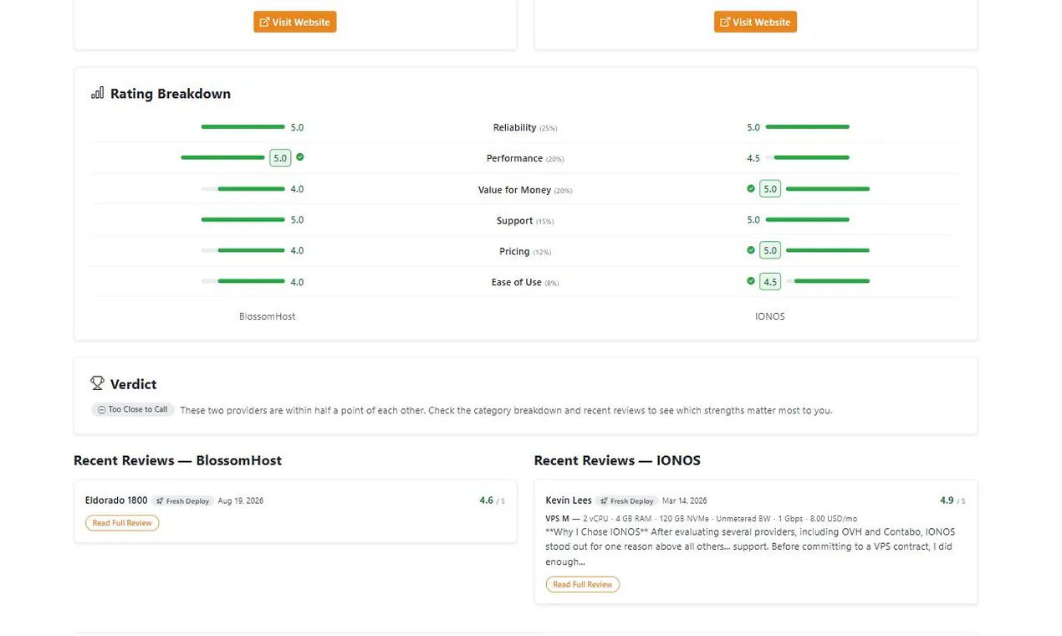Click the Recent Reviews — BlossomHost heading
This screenshot has width=1062, height=636.
click(177, 460)
